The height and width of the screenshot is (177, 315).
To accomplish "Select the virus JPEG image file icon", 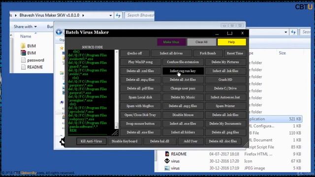I will tap(167, 168).
